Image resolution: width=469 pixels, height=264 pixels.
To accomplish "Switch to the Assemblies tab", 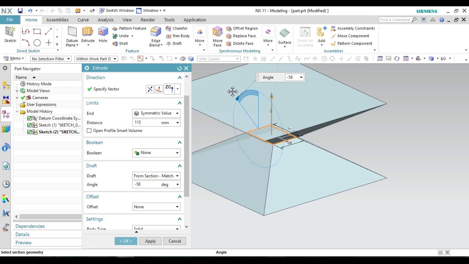I will [x=57, y=20].
